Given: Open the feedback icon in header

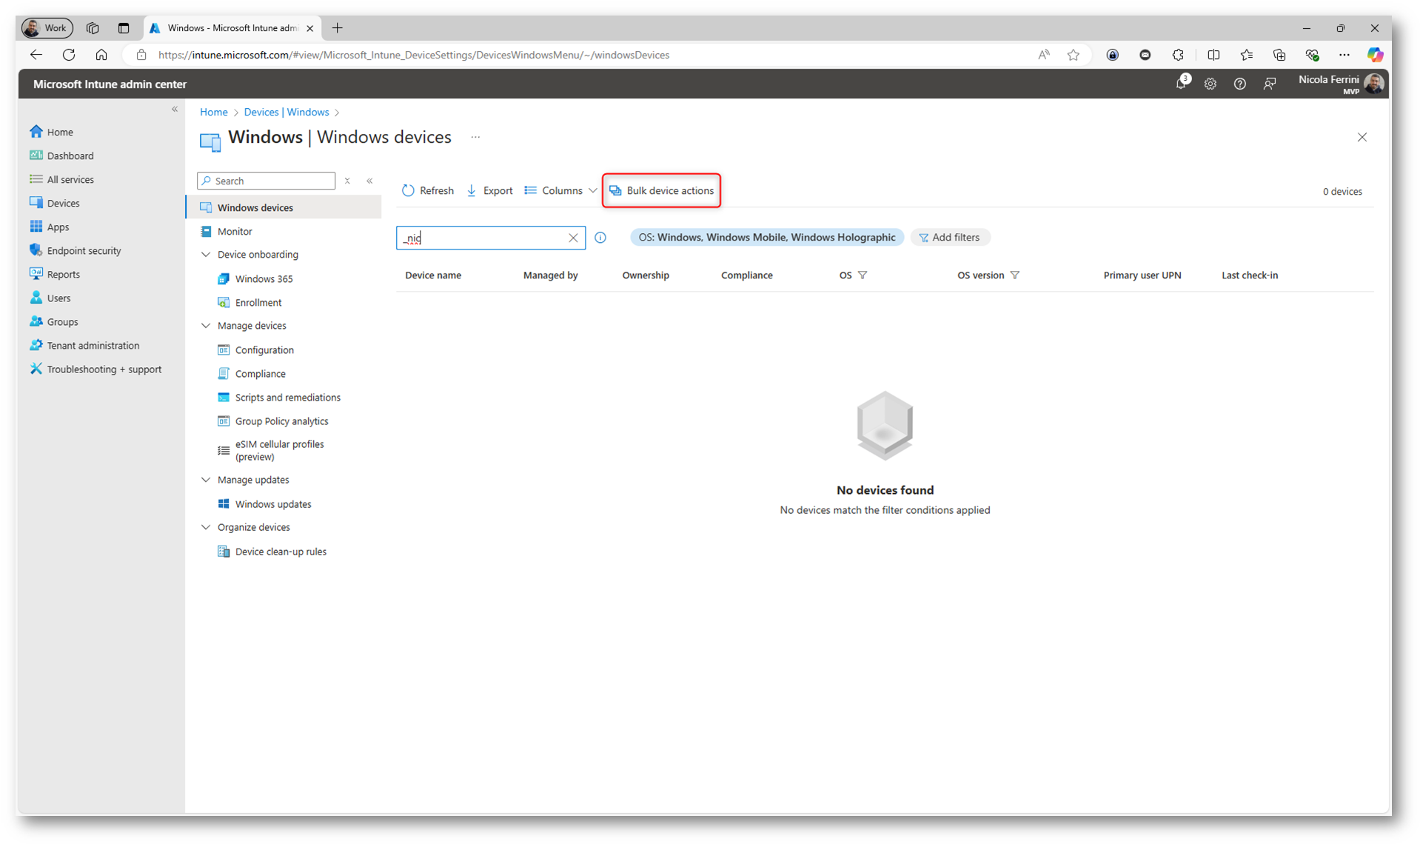Looking at the screenshot, I should [x=1269, y=84].
